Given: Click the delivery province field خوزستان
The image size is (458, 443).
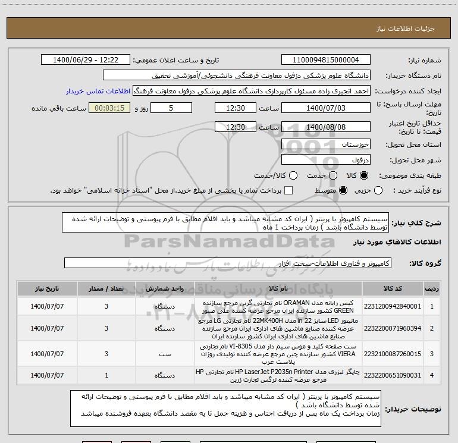Looking at the screenshot, I should pyautogui.click(x=326, y=144).
